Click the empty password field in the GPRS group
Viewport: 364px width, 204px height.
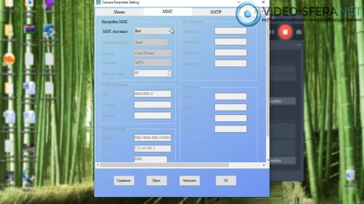(152, 116)
